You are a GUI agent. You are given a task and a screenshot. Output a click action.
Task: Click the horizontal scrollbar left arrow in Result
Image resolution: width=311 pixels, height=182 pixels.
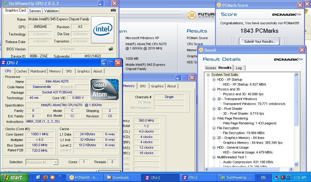click(207, 169)
